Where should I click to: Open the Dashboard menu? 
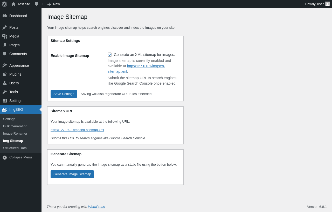click(21, 16)
